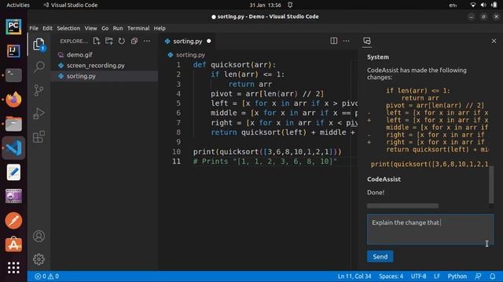Viewport: 503px width, 282px height.
Task: Open the Extensions view
Action: click(x=39, y=137)
